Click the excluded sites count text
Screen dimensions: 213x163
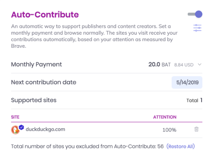coord(87,146)
